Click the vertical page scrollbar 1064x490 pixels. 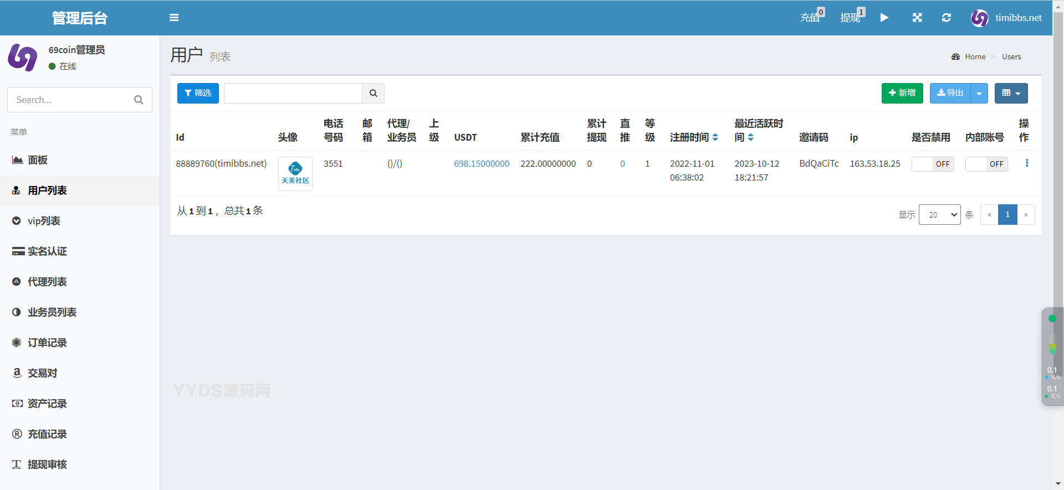click(x=1058, y=166)
